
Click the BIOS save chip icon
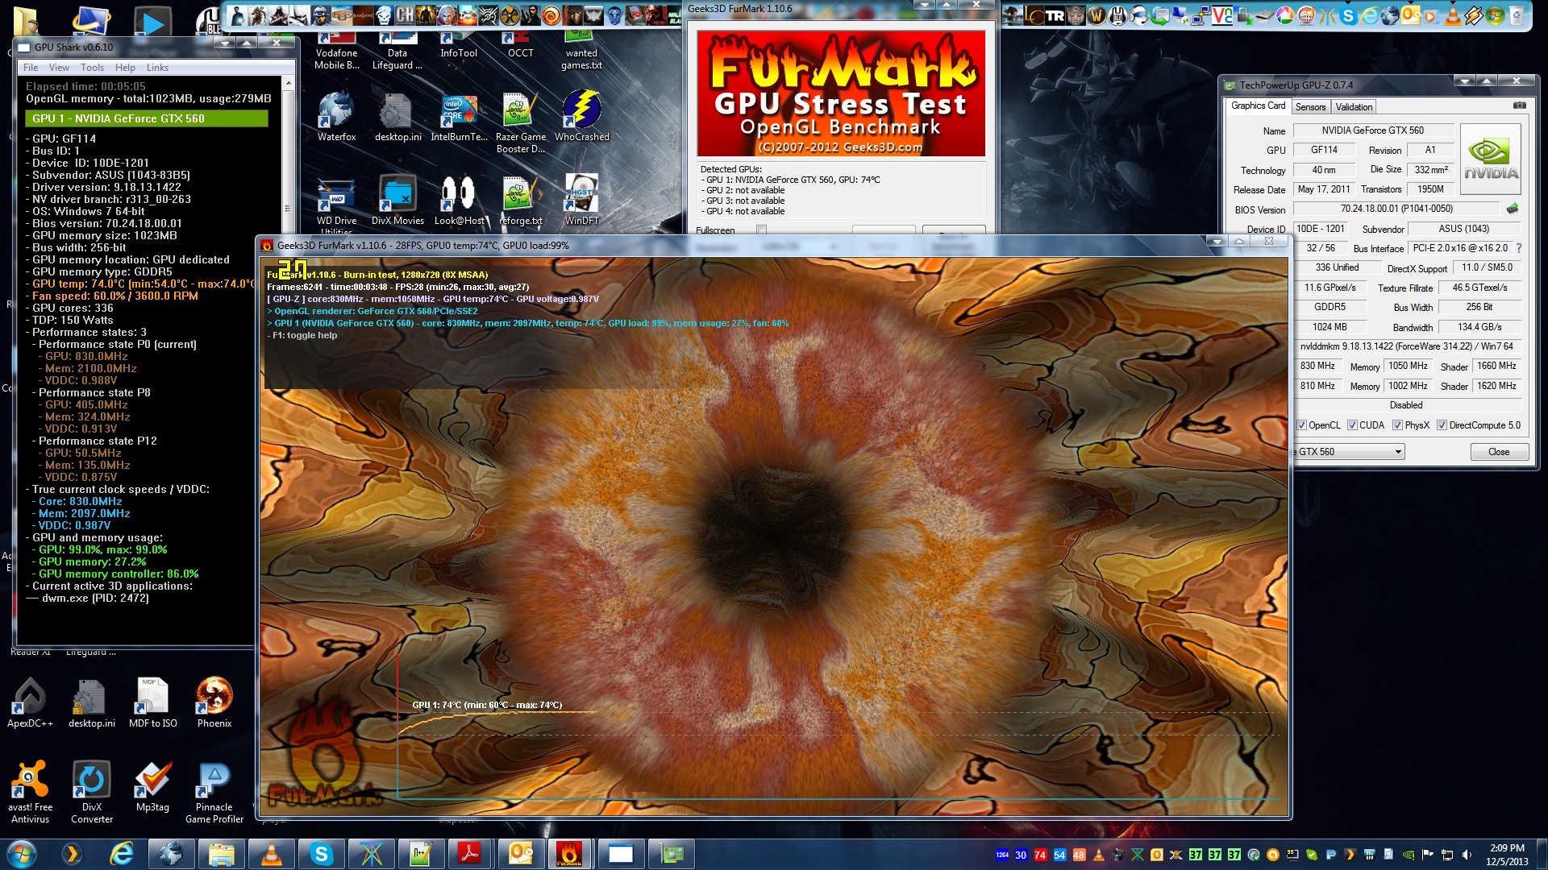tap(1513, 209)
